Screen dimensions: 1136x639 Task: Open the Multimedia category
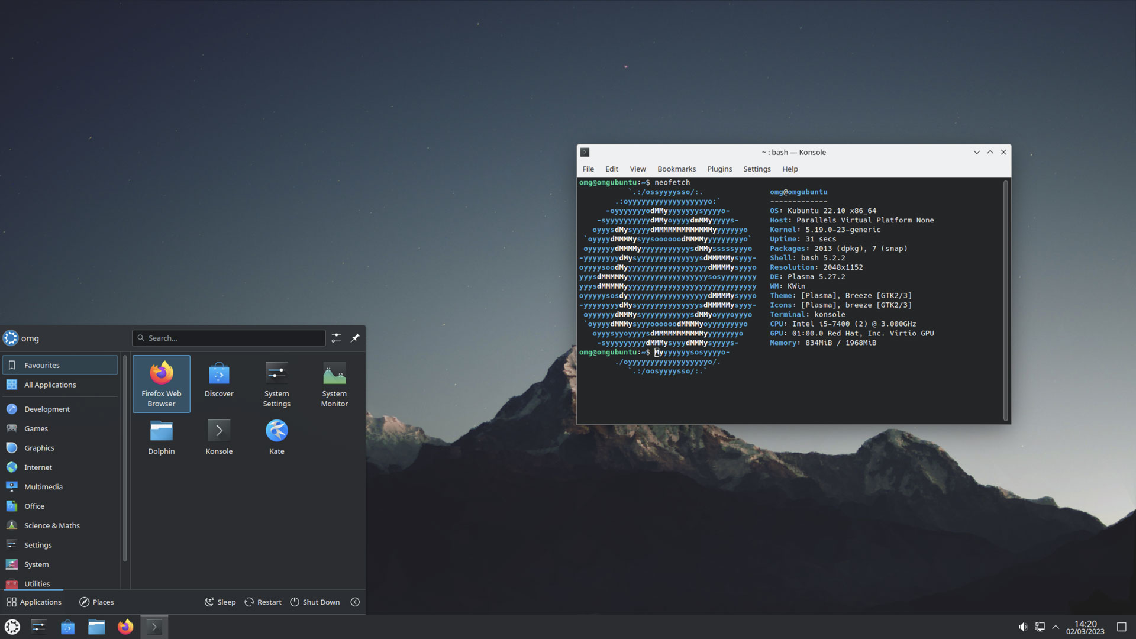[x=60, y=487]
